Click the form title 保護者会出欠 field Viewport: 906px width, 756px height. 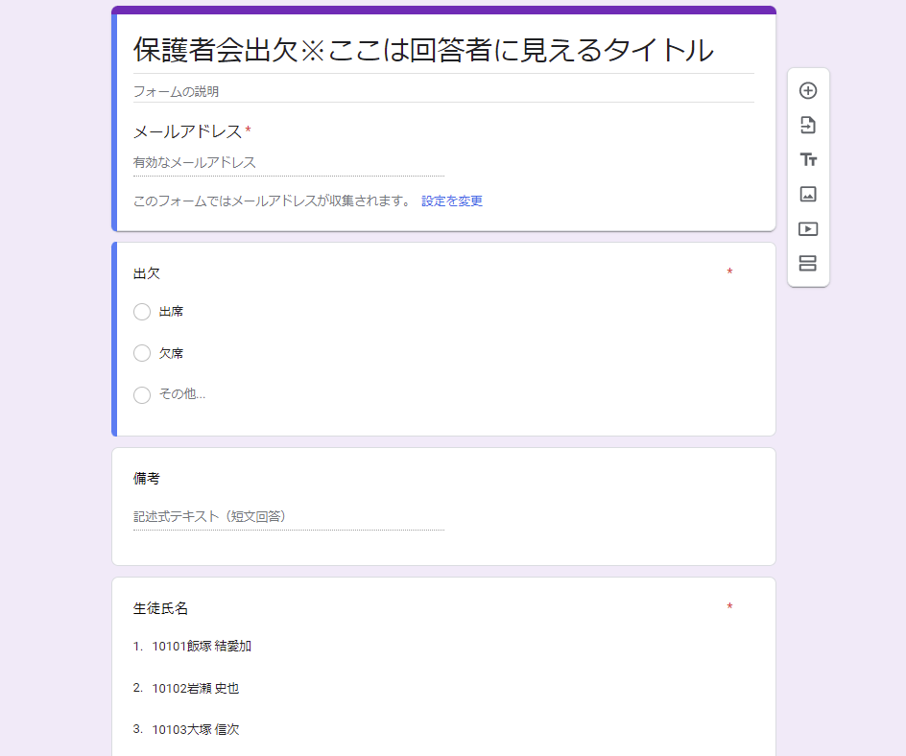tap(443, 50)
